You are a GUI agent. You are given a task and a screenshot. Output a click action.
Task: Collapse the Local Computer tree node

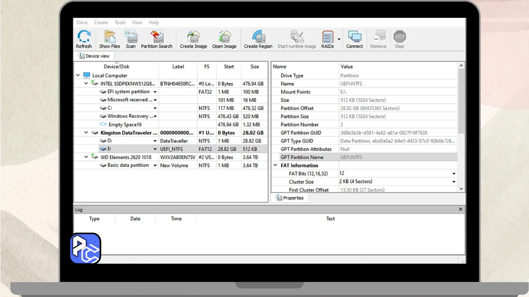point(78,75)
